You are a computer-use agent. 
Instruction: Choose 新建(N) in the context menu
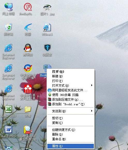pyautogui.click(x=71, y=76)
